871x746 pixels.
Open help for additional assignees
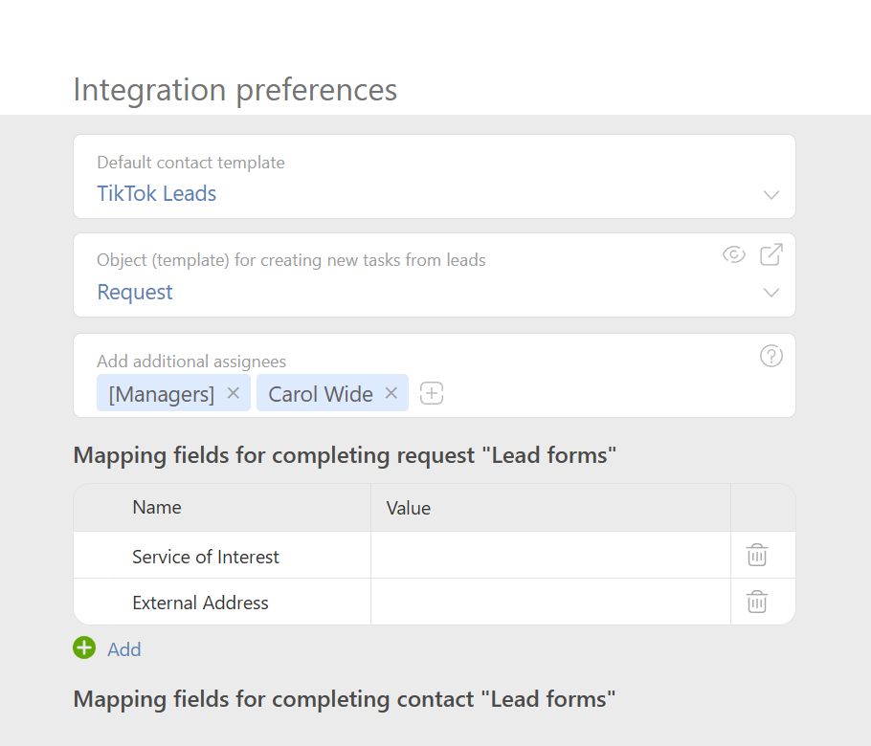[x=770, y=356]
